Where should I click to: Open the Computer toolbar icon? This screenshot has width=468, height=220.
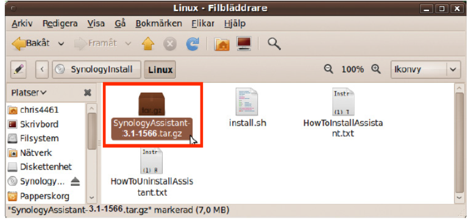point(244,44)
